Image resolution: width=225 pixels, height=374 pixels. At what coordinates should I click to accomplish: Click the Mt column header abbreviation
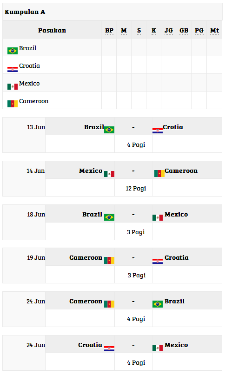point(214,31)
